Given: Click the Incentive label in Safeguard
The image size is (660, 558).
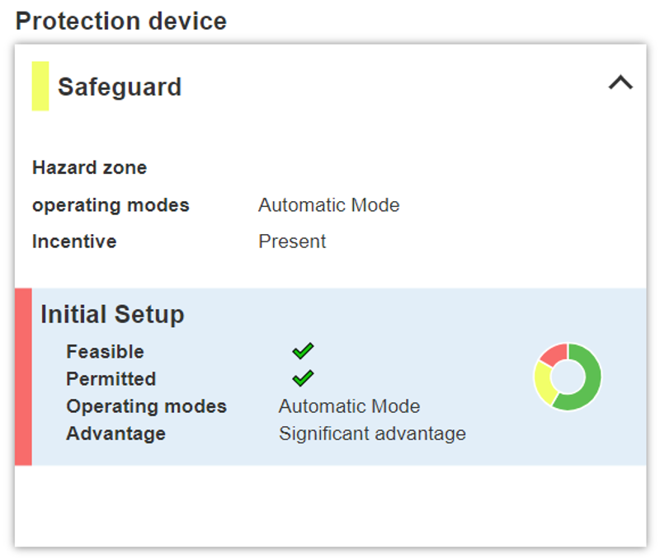Looking at the screenshot, I should tap(74, 241).
